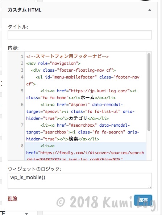Click the 保存 save button
This screenshot has height=215, width=162.
tap(143, 200)
